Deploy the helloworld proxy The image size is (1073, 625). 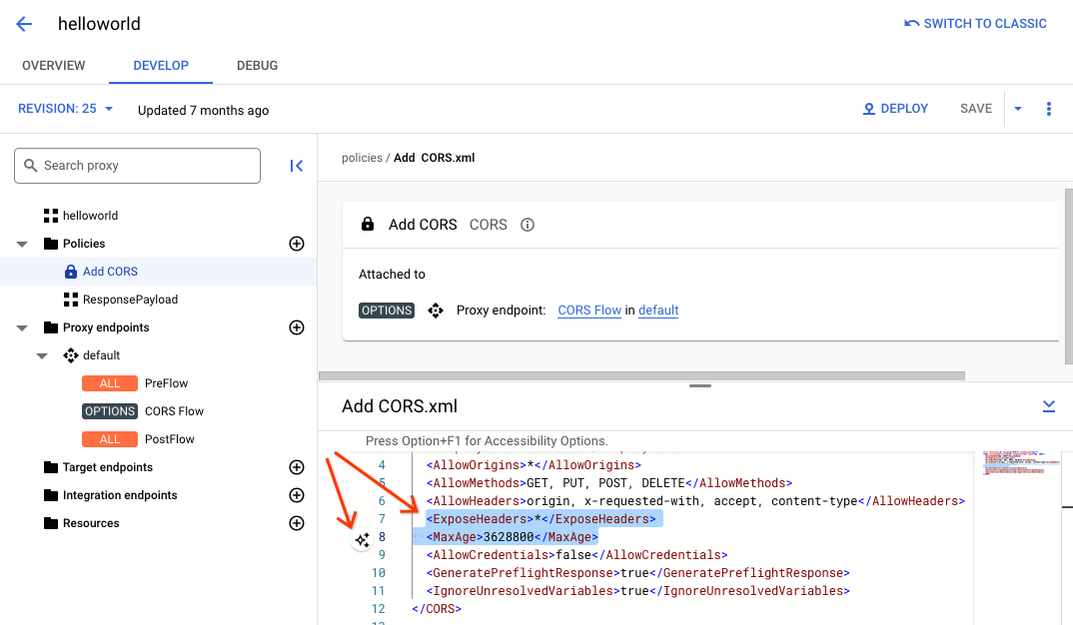895,108
